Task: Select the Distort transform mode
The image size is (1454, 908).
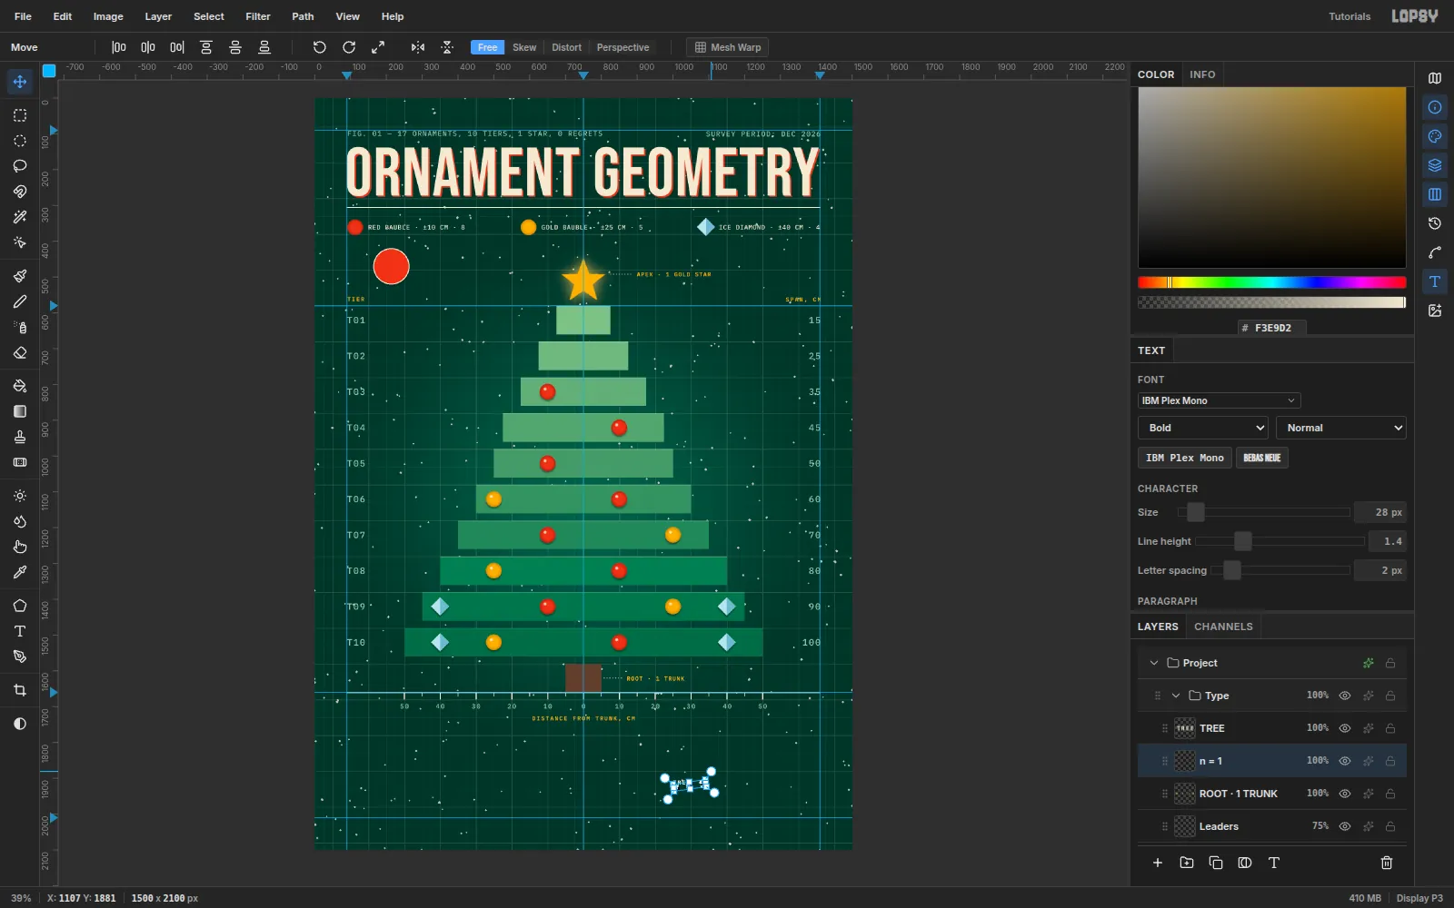Action: (x=566, y=47)
